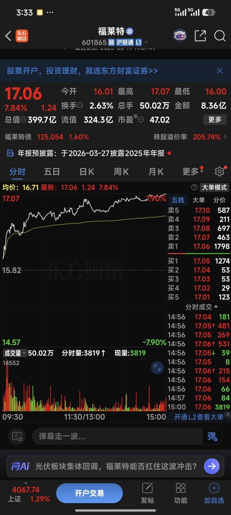Tap the 买5 17.01 order row
This screenshot has height=515, width=231.
199,297
